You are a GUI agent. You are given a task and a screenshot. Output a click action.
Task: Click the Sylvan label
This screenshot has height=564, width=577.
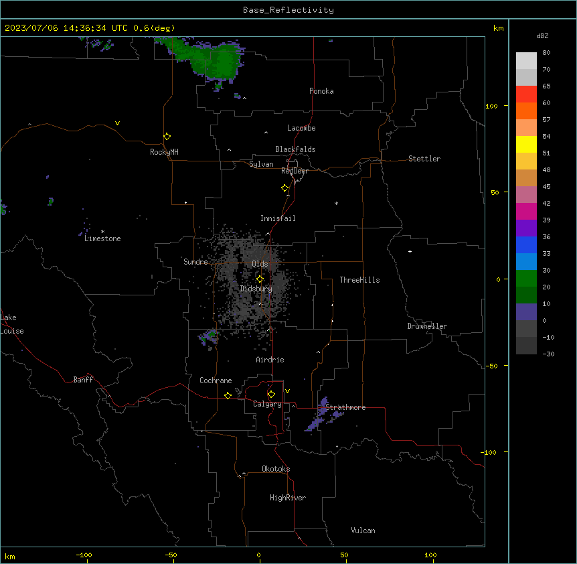(x=261, y=164)
